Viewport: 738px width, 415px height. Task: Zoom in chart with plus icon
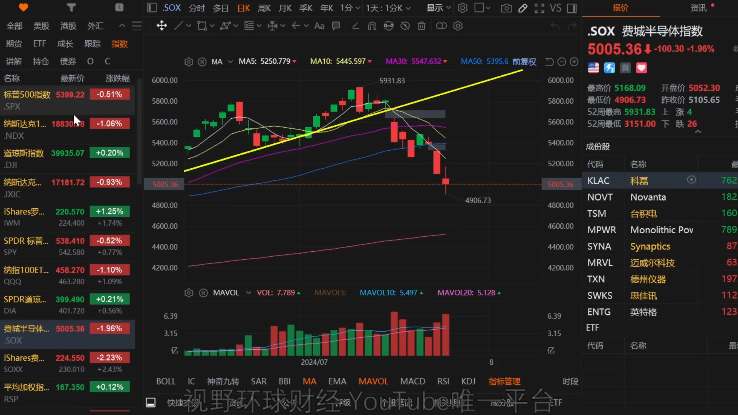(x=574, y=62)
